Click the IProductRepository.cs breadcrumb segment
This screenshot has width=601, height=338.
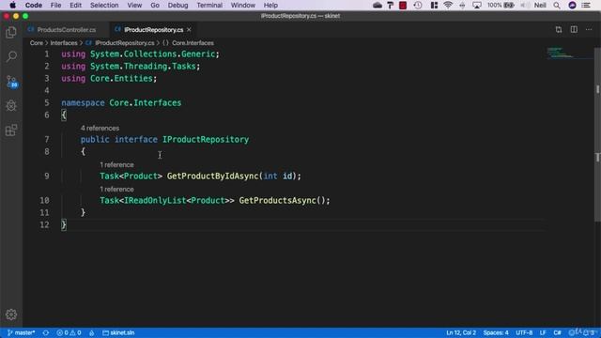coord(125,43)
